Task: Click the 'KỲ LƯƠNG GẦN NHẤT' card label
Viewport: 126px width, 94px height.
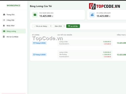Action: (104, 13)
